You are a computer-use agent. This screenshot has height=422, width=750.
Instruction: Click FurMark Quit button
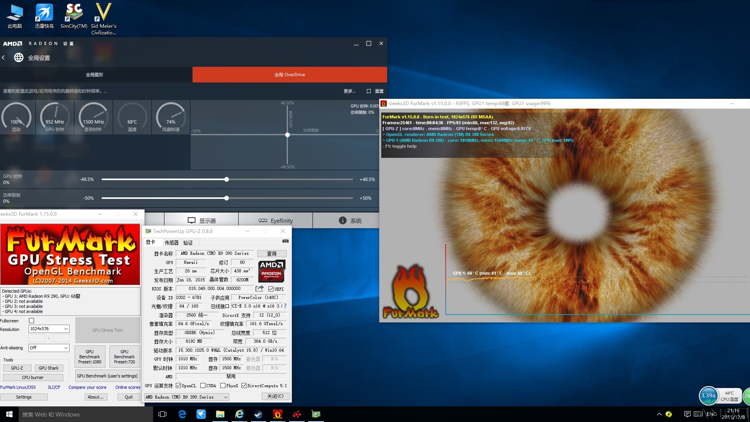coord(129,397)
